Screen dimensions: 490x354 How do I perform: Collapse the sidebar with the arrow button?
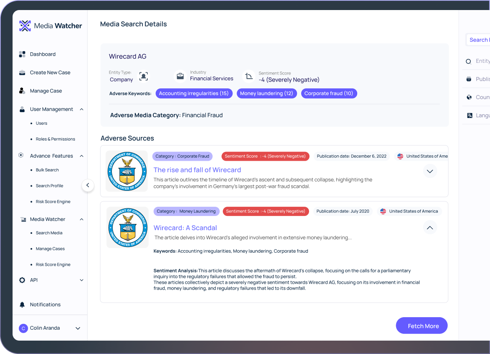[x=88, y=185]
